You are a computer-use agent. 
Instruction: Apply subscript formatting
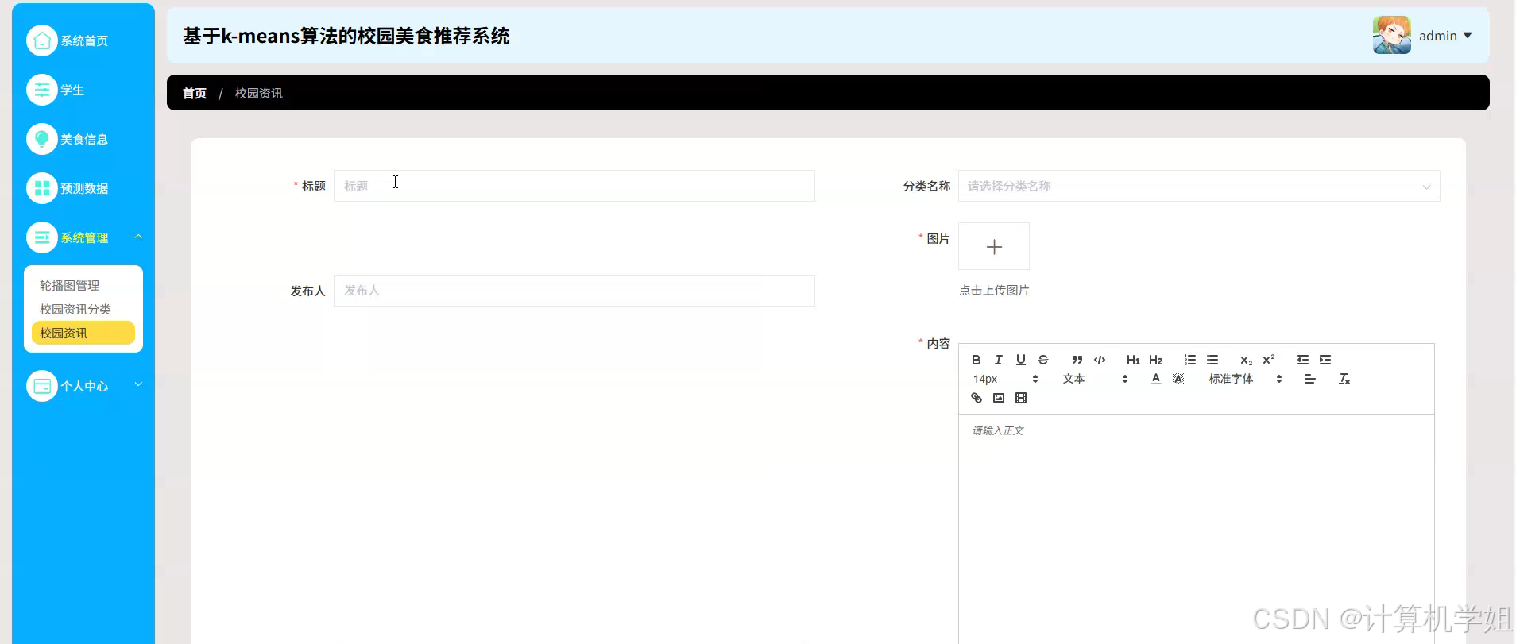click(x=1247, y=360)
